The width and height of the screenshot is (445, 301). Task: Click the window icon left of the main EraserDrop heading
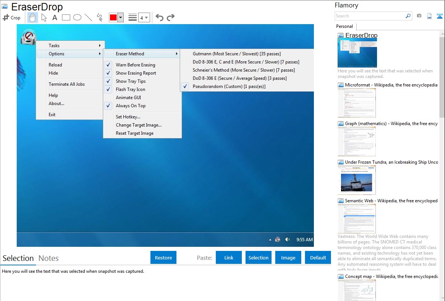[x=4, y=6]
